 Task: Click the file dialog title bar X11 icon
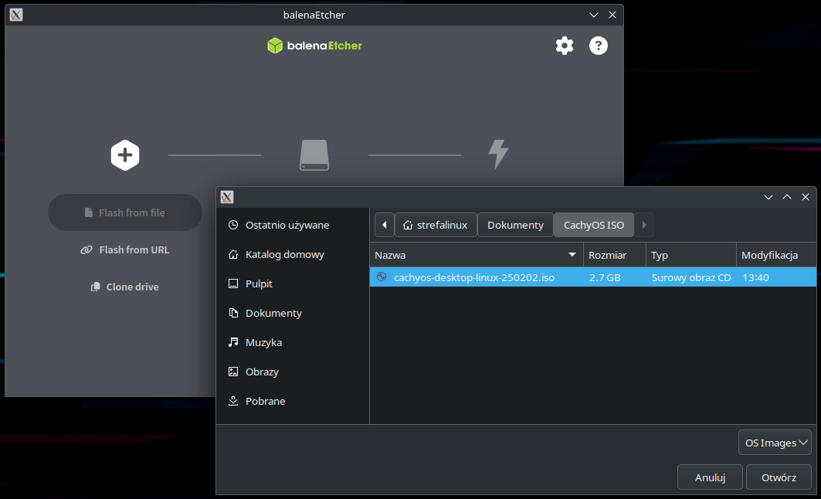(x=227, y=197)
